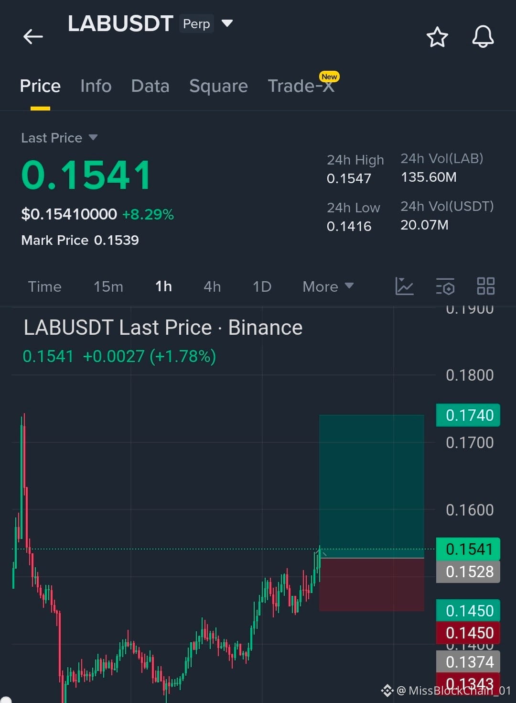Image resolution: width=516 pixels, height=703 pixels.
Task: Open the Data tab
Action: pos(150,86)
